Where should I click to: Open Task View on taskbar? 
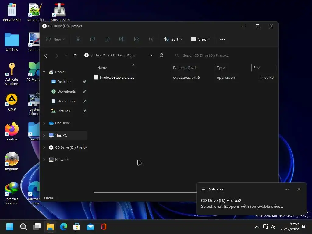tap(37, 227)
